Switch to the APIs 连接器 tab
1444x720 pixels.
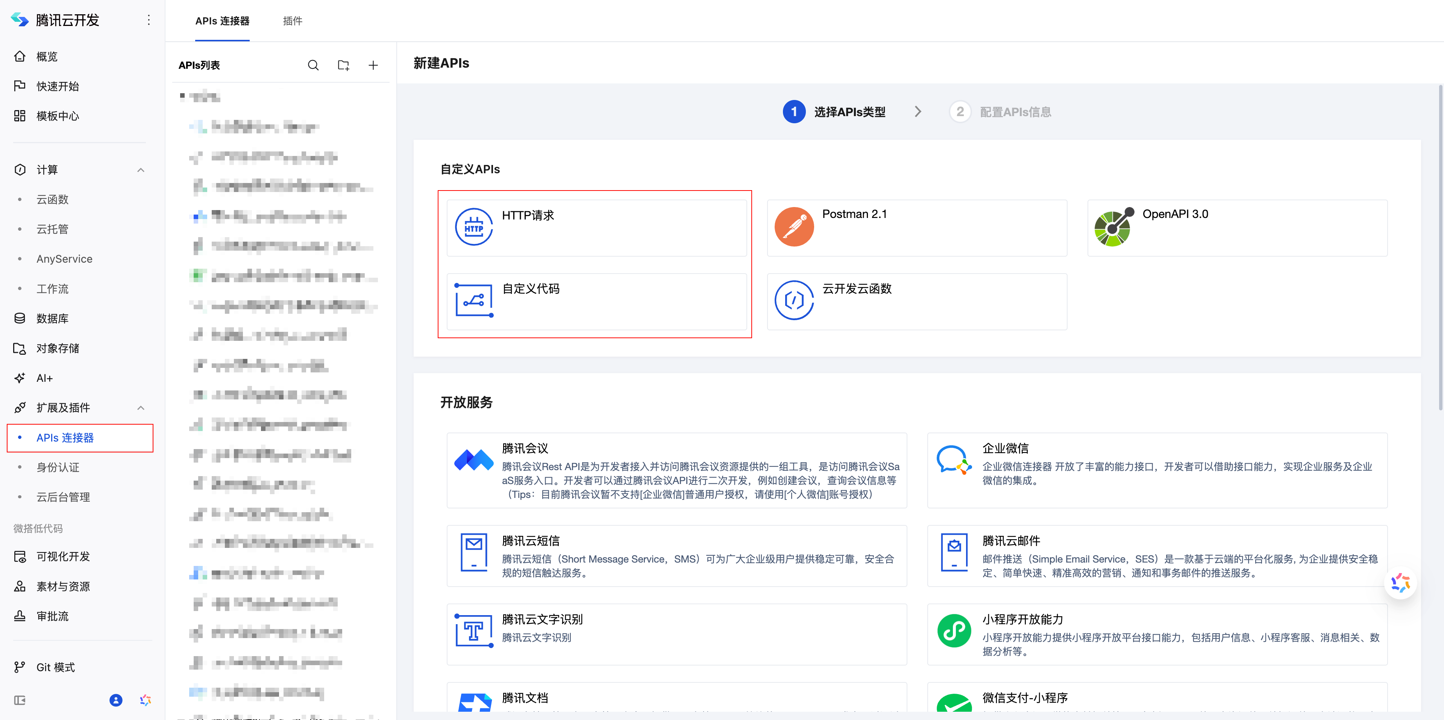click(x=223, y=21)
